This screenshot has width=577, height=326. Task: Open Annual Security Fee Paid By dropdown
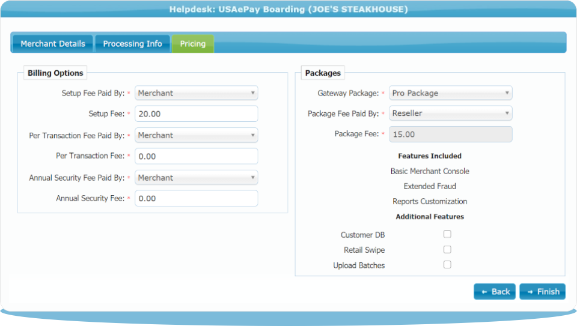[x=196, y=178]
